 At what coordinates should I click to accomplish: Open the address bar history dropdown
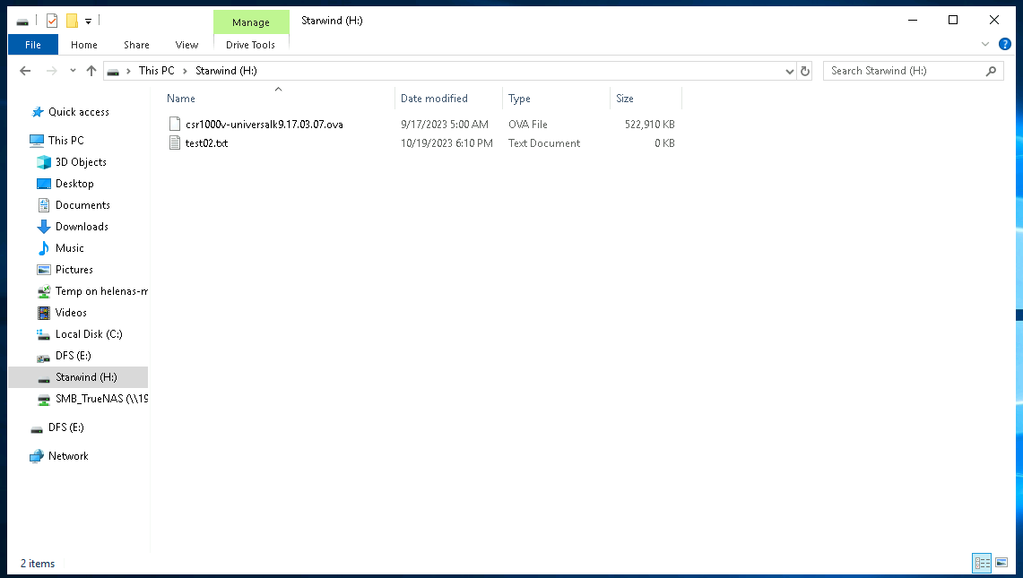[x=789, y=71]
